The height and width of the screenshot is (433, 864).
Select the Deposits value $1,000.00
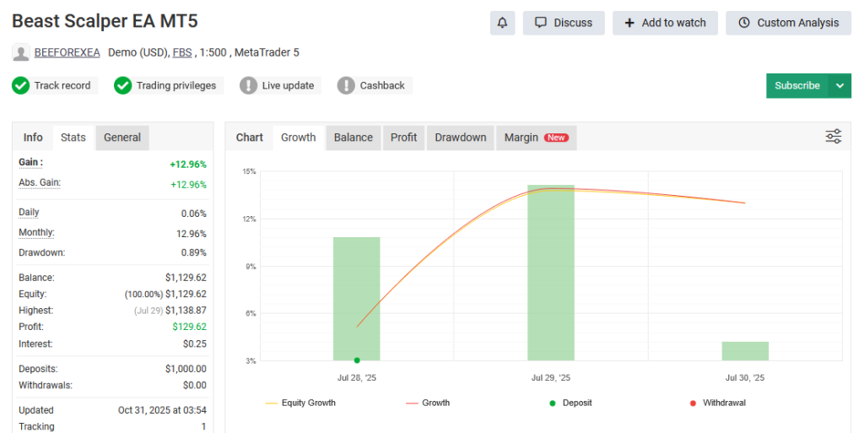pyautogui.click(x=186, y=369)
